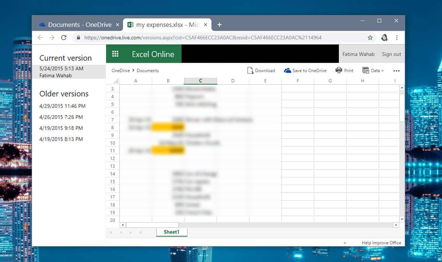Click the Print printer icon
Image resolution: width=442 pixels, height=262 pixels.
(x=339, y=70)
